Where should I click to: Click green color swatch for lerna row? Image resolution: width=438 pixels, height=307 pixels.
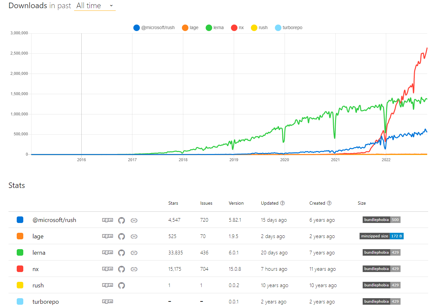pos(20,252)
